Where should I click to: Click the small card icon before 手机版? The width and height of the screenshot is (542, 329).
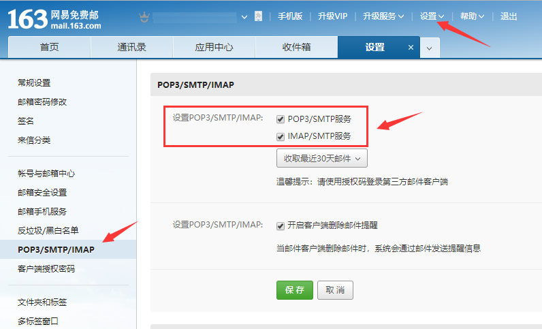click(258, 16)
